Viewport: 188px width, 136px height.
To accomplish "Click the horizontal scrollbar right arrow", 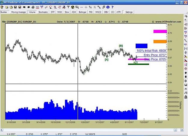I will pyautogui.click(x=182, y=130).
